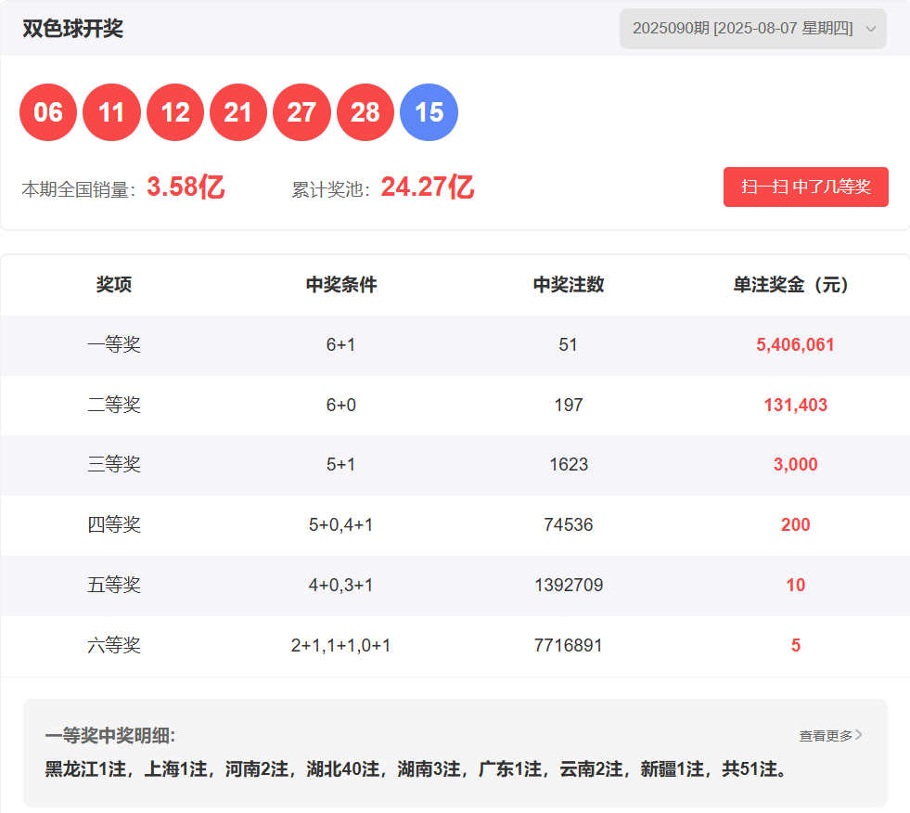This screenshot has width=910, height=813.
Task: Open the 2025090期 draw period dropdown
Action: tap(752, 29)
